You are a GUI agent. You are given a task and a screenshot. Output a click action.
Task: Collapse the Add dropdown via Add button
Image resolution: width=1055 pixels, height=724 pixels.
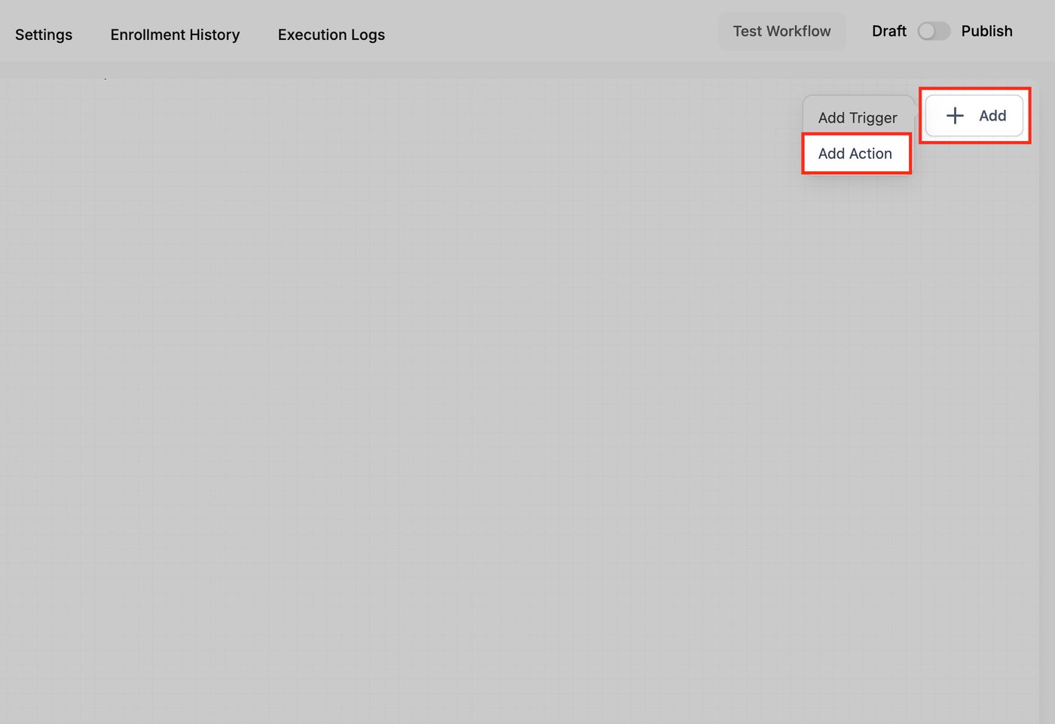pos(974,115)
